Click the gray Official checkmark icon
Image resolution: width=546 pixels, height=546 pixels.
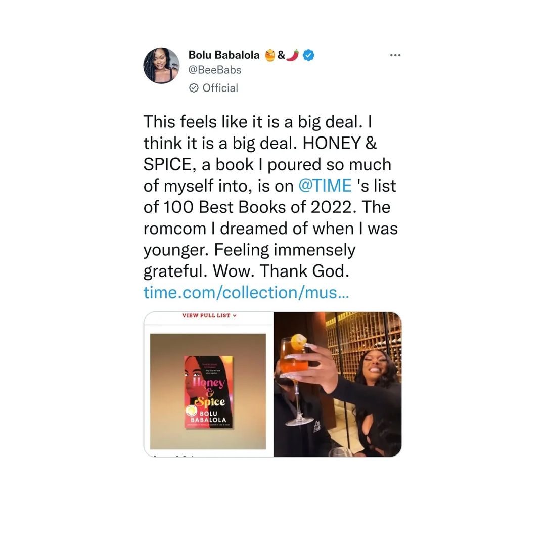click(193, 88)
